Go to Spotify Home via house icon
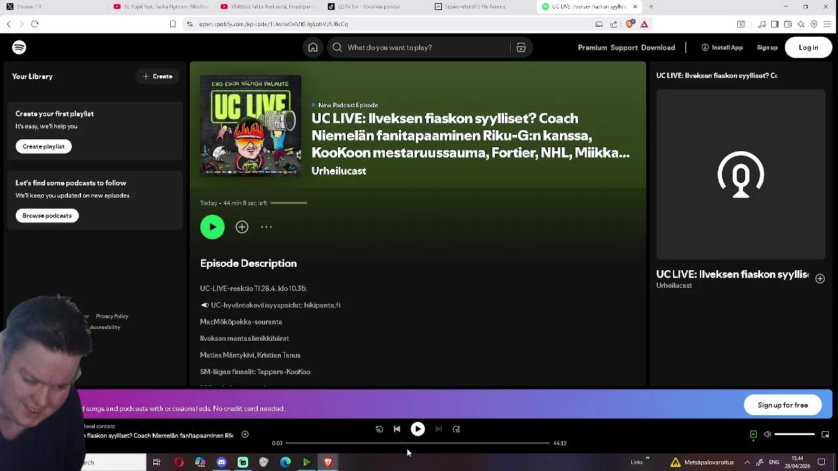This screenshot has height=471, width=838. point(313,47)
